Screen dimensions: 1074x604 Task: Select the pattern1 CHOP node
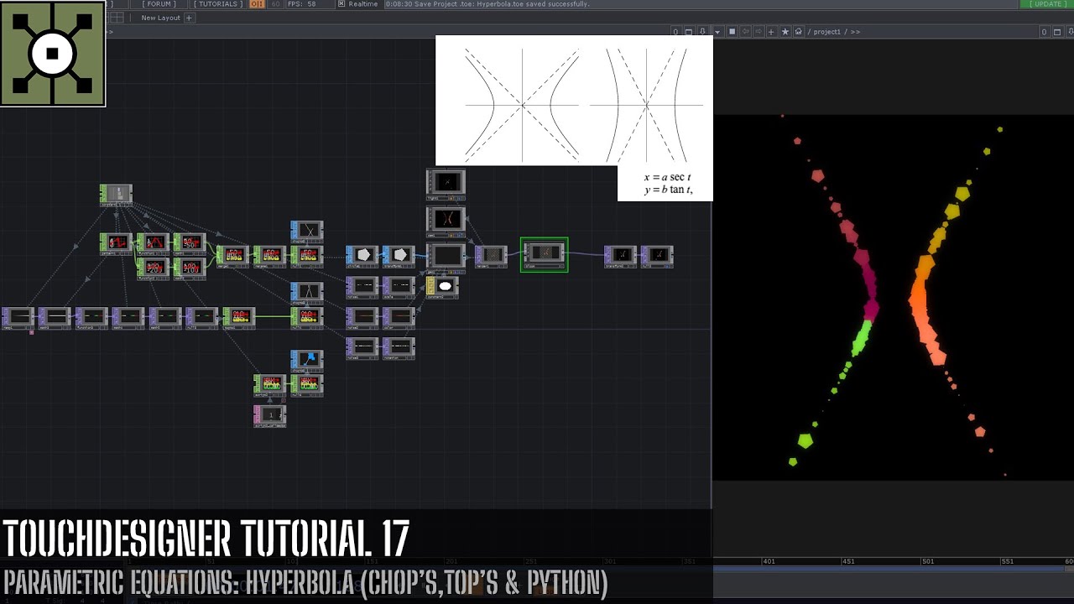[116, 243]
